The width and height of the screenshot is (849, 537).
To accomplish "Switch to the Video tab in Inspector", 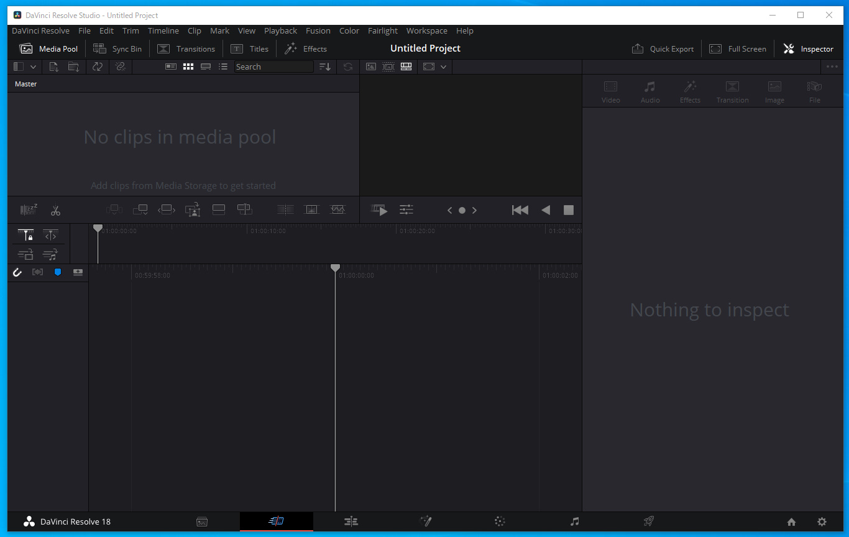I will (x=611, y=91).
